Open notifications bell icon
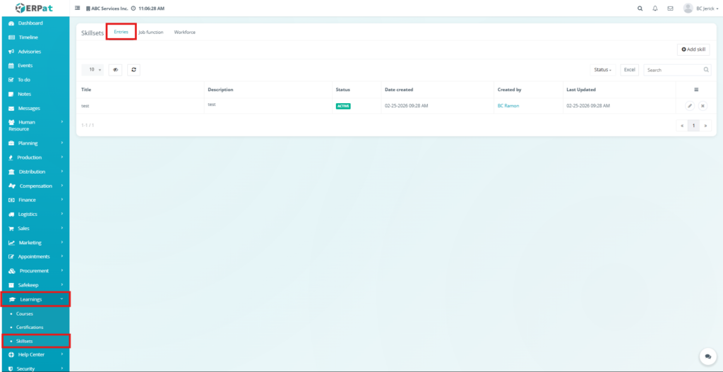This screenshot has width=723, height=372. tap(655, 8)
